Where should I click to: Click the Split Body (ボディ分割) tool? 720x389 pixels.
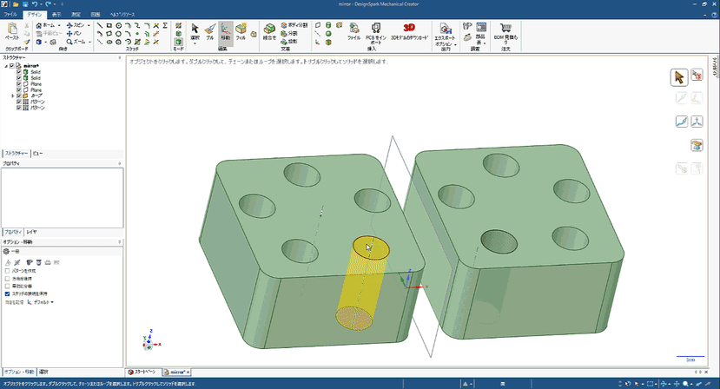point(294,25)
